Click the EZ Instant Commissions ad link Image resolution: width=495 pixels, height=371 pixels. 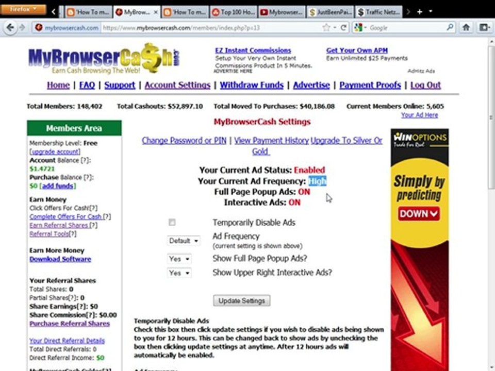[253, 50]
